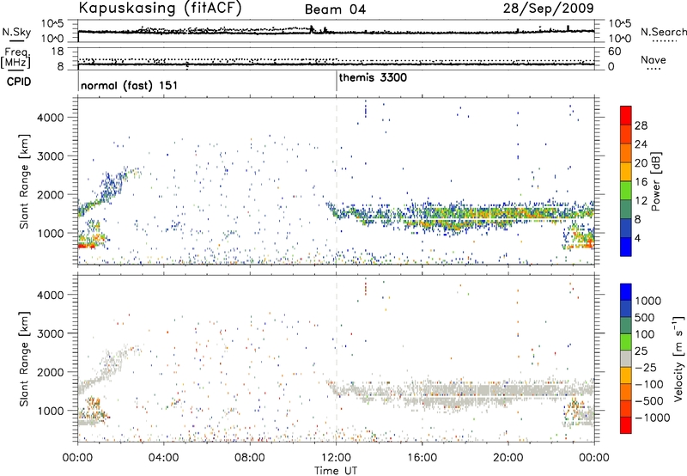The image size is (687, 476).
Task: Select the "Beam 04" label
Action: [335, 9]
